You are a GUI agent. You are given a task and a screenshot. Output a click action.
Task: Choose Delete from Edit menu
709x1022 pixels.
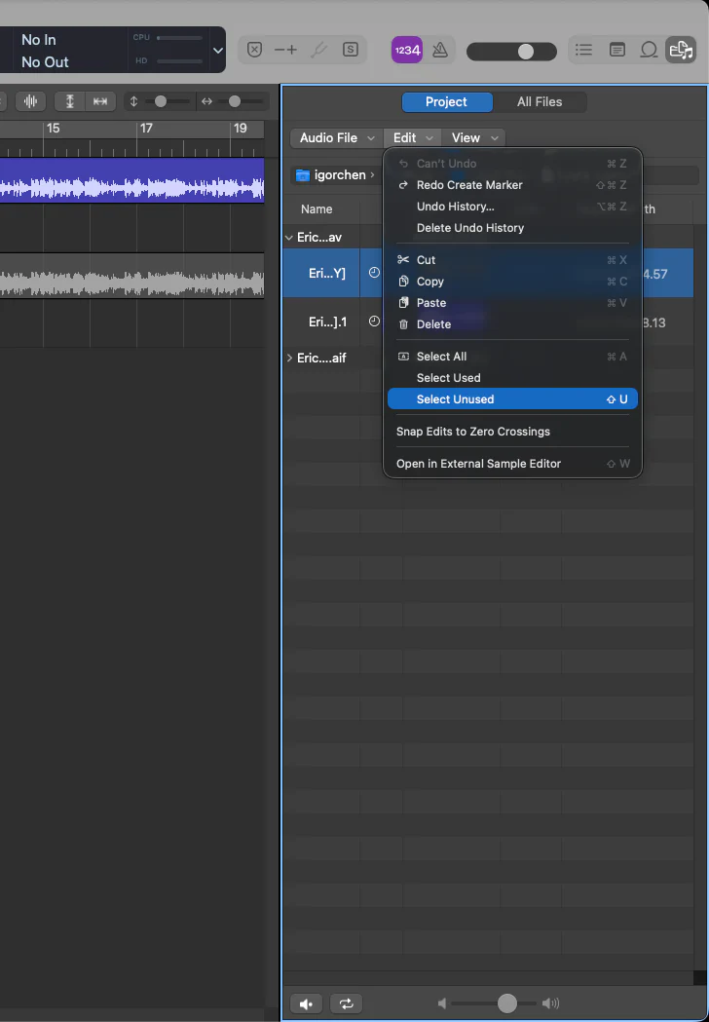tap(512, 324)
